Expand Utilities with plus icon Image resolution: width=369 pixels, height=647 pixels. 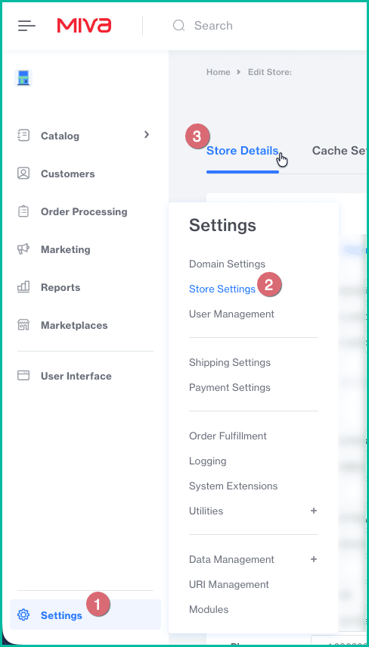[314, 511]
